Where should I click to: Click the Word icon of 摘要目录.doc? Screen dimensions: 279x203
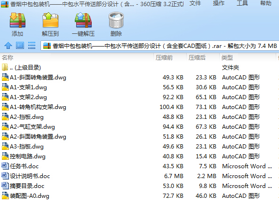click(5, 186)
